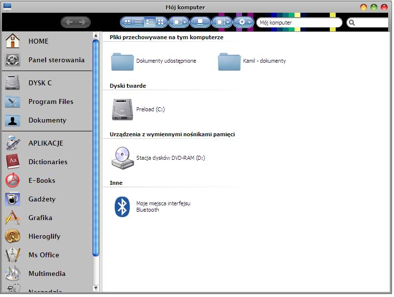Image resolution: width=394 pixels, height=297 pixels.
Task: Select the Preload (C:) hard drive
Action: click(138, 109)
